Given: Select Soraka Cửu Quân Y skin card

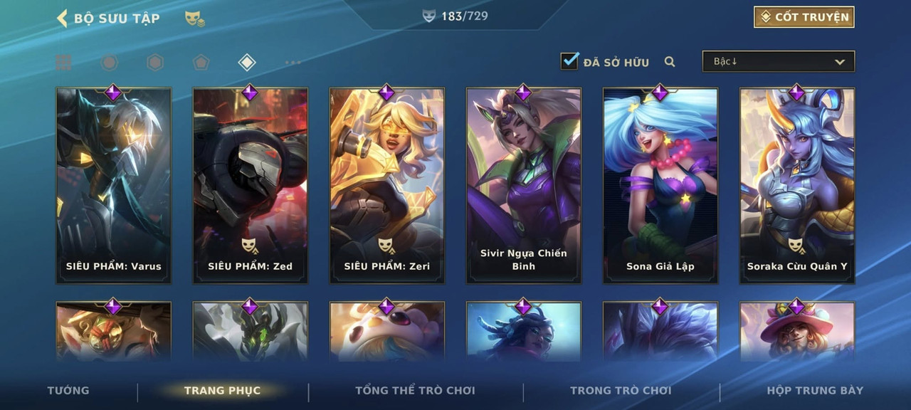Looking at the screenshot, I should coord(797,186).
